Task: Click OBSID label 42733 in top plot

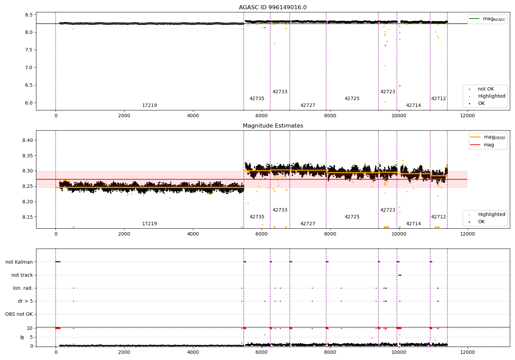Action: tap(280, 92)
